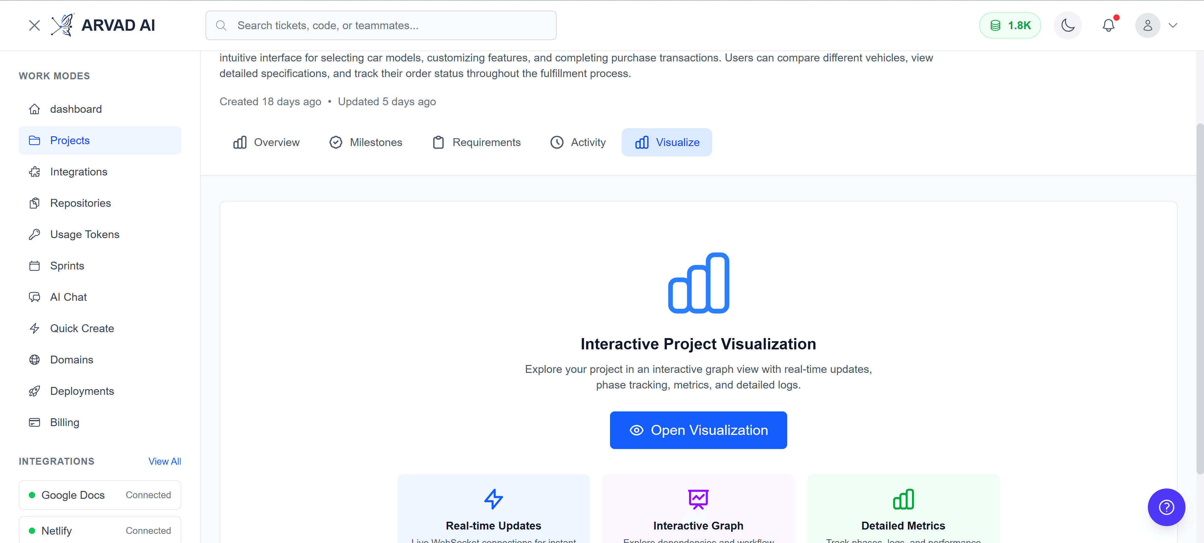Toggle dark mode with the moon icon
Viewport: 1204px width, 543px height.
pos(1068,25)
